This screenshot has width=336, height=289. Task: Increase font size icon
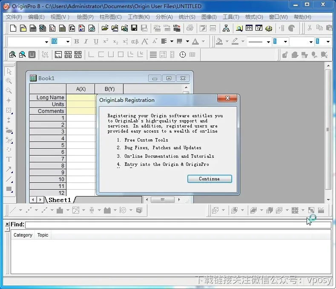[x=145, y=41]
